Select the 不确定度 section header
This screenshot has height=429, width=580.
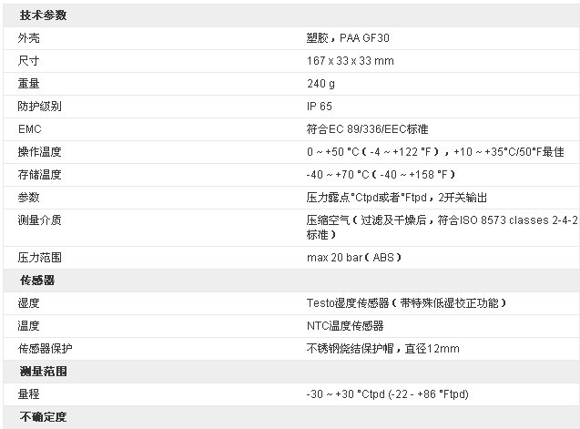[43, 417]
